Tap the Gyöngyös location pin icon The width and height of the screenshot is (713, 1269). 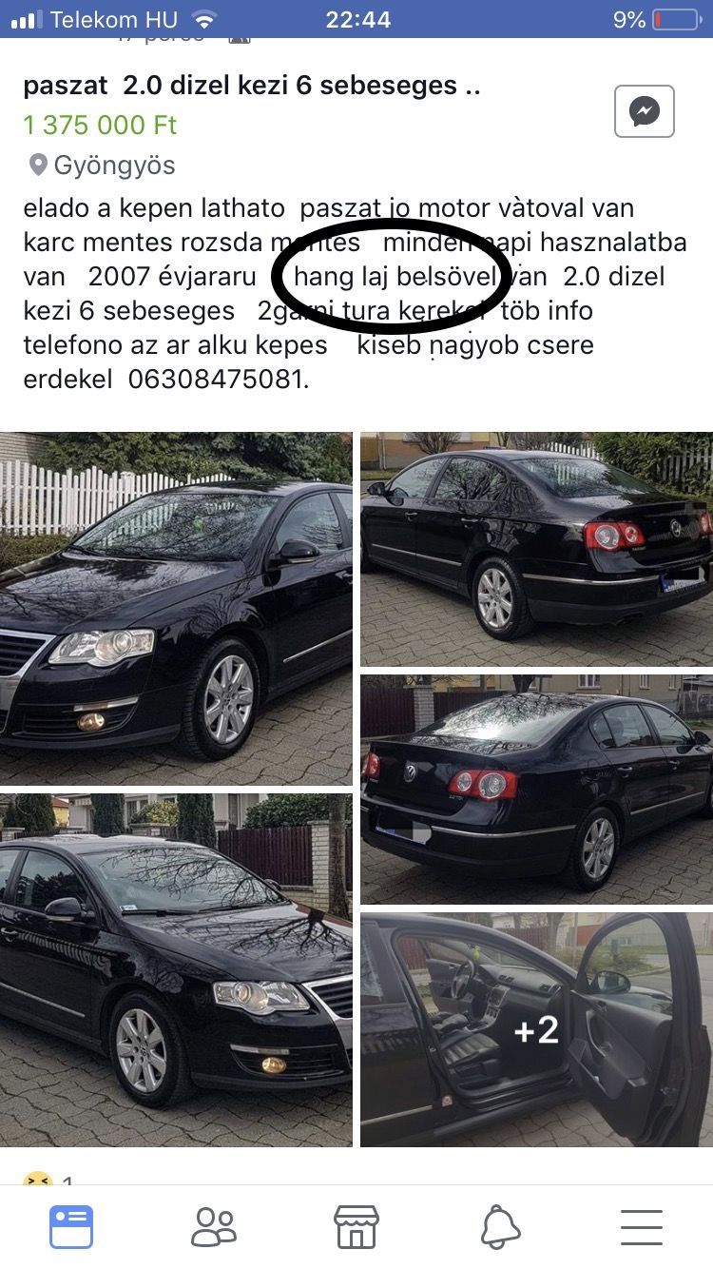[x=38, y=166]
